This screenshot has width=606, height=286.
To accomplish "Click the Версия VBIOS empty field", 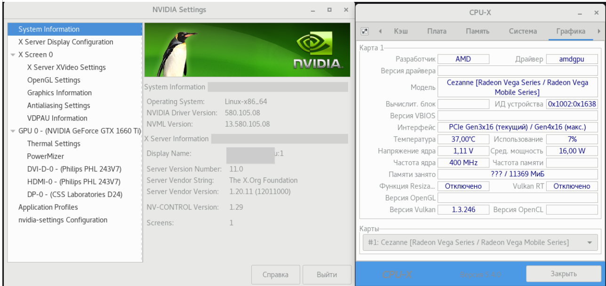I will [x=518, y=116].
